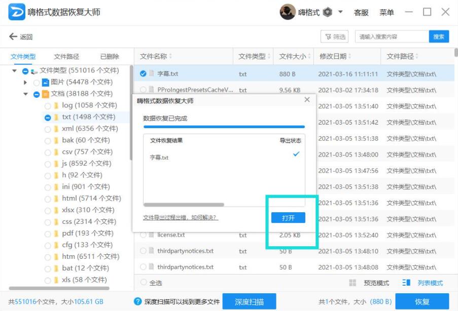
Task: Click the export status checkmark icon
Action: [x=296, y=154]
